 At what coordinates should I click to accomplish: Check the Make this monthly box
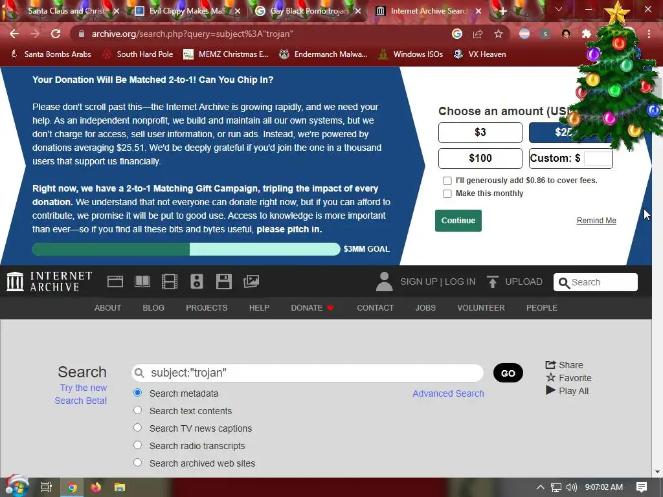pyautogui.click(x=447, y=194)
